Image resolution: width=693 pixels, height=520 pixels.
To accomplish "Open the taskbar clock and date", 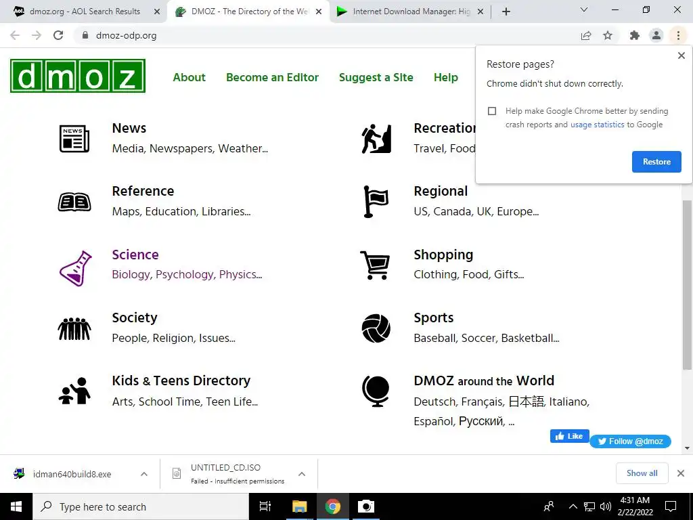I will coord(635,506).
